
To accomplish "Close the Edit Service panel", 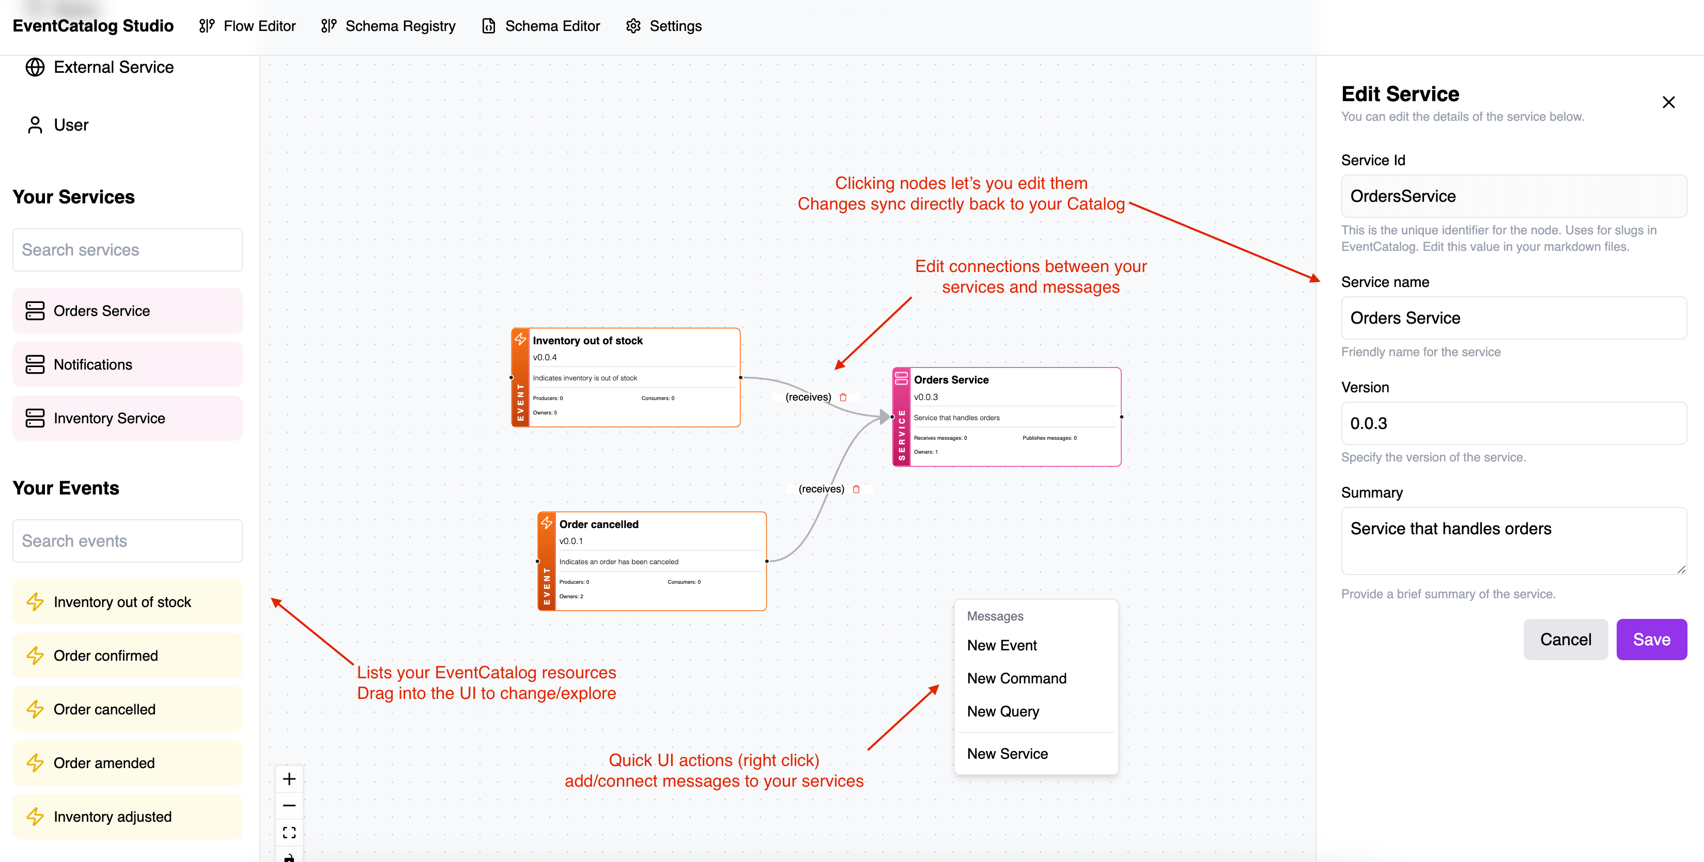I will click(1668, 102).
